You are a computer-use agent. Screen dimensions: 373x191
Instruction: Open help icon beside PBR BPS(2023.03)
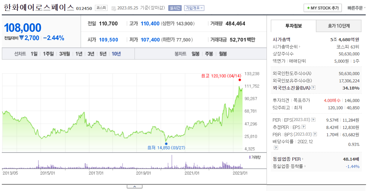315,134
